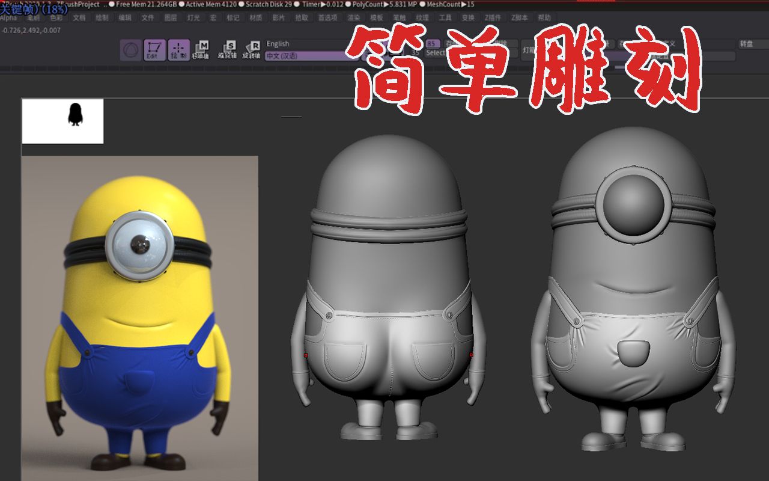Image resolution: width=769 pixels, height=481 pixels.
Task: Select the 绘制 Draw mode button
Action: point(178,50)
